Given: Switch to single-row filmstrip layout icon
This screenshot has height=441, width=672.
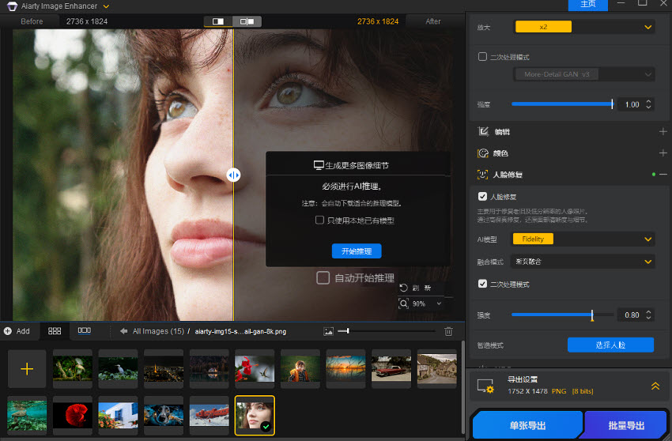Looking at the screenshot, I should (x=84, y=330).
